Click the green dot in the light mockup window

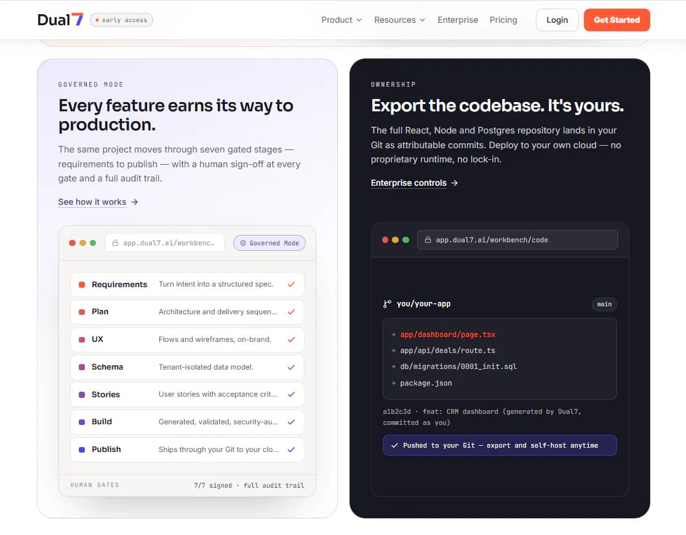(93, 243)
